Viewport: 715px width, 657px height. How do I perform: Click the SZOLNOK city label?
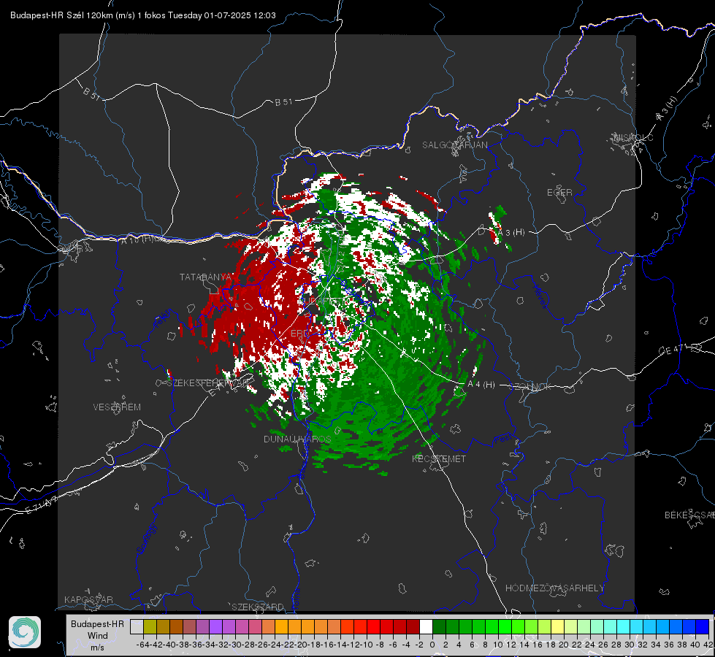click(x=530, y=386)
